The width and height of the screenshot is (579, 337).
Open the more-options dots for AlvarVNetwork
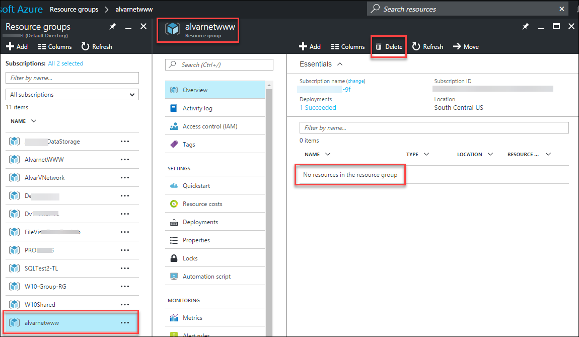pos(125,177)
